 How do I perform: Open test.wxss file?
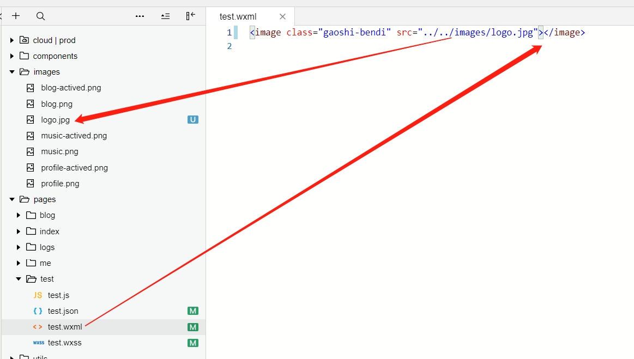pos(64,343)
